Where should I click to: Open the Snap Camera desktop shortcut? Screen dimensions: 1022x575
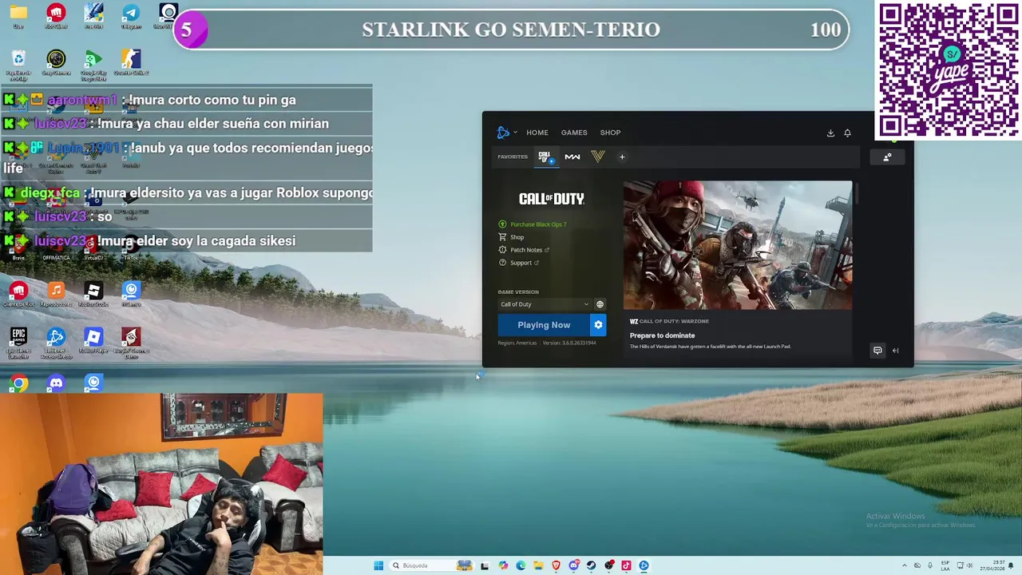click(x=56, y=63)
